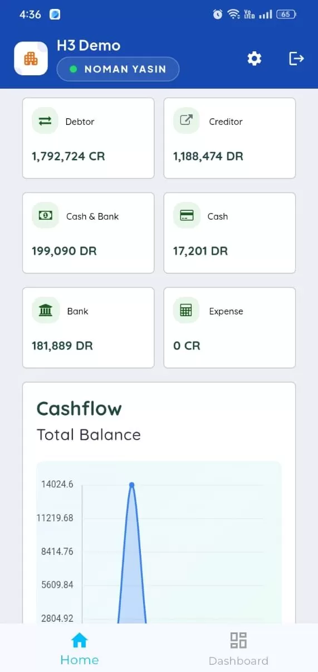Tap the orange building app logo

[31, 59]
